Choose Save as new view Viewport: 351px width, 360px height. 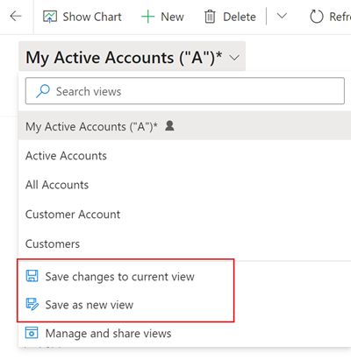coord(90,305)
